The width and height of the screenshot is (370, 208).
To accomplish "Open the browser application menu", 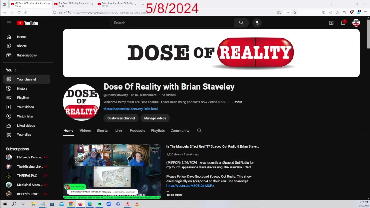I will [x=365, y=12].
